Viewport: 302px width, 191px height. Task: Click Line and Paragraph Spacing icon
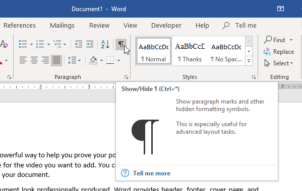72,60
